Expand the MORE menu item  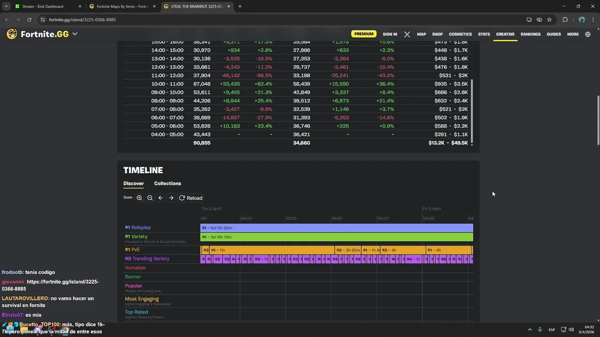point(573,34)
